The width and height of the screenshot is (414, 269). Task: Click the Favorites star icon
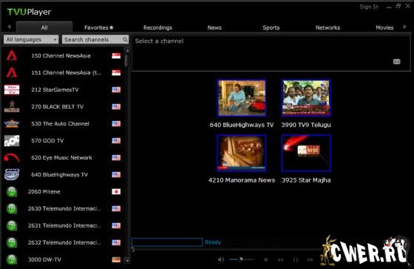(112, 27)
